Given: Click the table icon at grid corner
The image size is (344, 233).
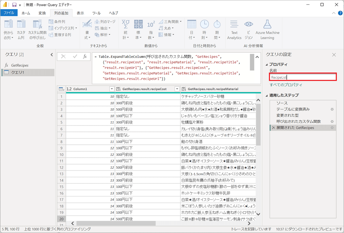Looking at the screenshot, I should (61, 89).
